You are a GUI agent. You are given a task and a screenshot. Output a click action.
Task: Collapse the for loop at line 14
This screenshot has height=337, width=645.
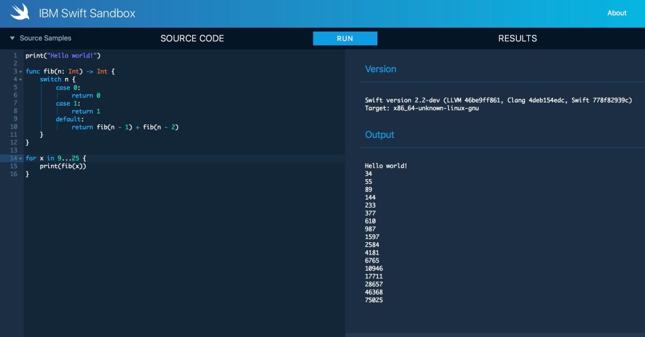pyautogui.click(x=21, y=159)
